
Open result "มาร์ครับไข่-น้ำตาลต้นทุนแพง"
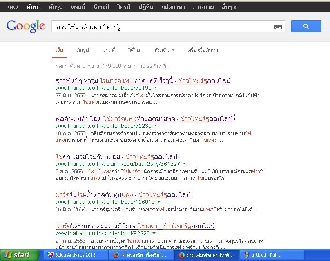click(123, 195)
